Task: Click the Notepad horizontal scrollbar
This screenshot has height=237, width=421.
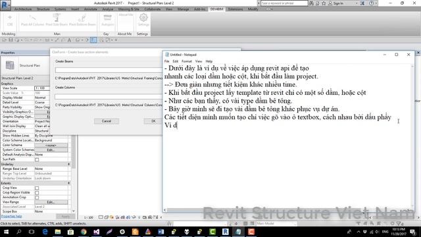Action: [287, 210]
